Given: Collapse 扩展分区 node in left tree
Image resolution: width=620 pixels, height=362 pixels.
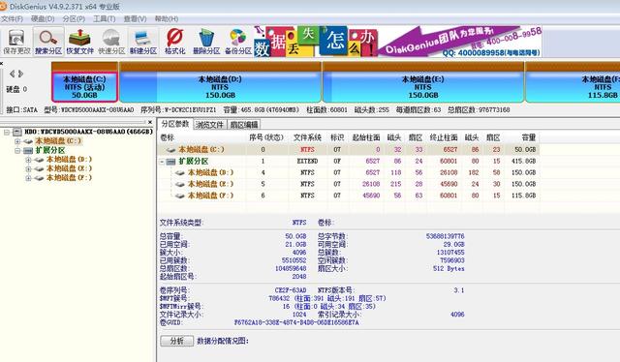Looking at the screenshot, I should 17,151.
